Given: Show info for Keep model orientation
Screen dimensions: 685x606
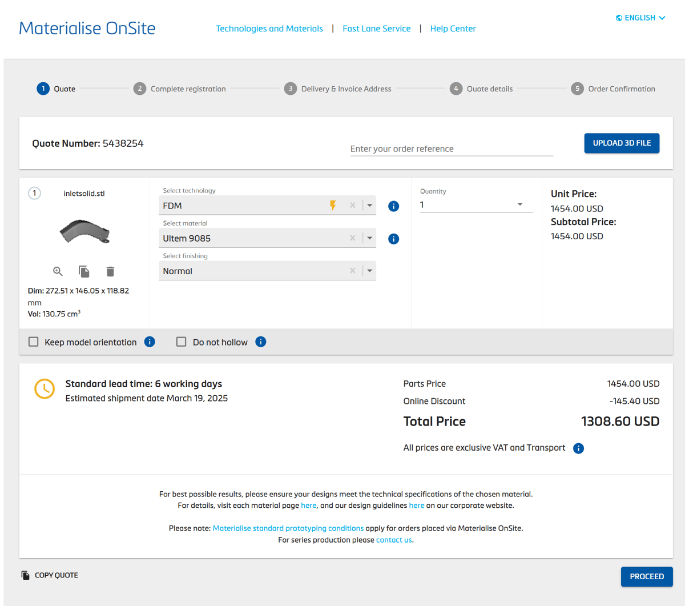Looking at the screenshot, I should pyautogui.click(x=150, y=342).
